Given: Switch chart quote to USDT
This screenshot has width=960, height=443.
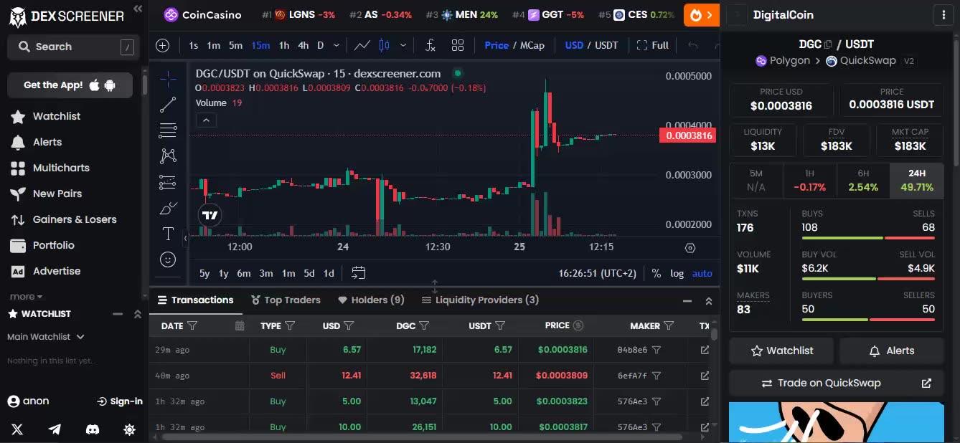Looking at the screenshot, I should (x=606, y=45).
